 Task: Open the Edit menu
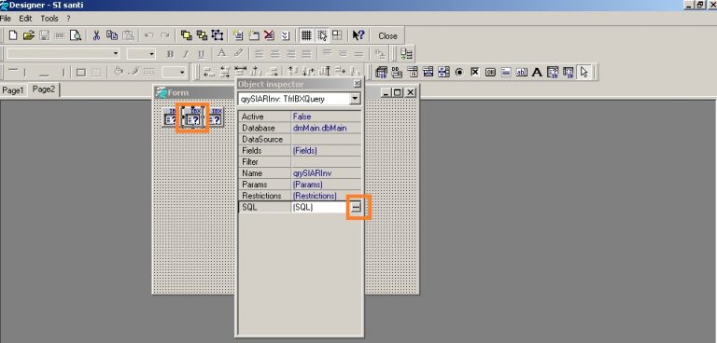click(x=25, y=19)
